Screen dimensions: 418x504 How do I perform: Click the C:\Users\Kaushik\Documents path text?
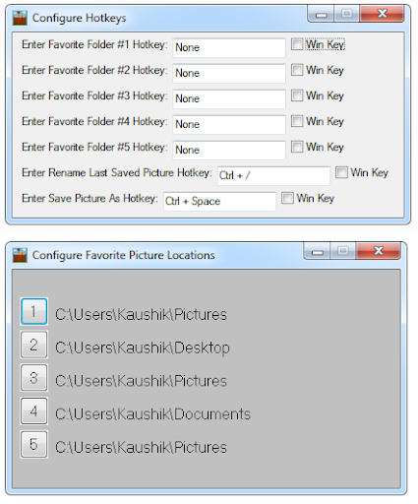click(152, 414)
